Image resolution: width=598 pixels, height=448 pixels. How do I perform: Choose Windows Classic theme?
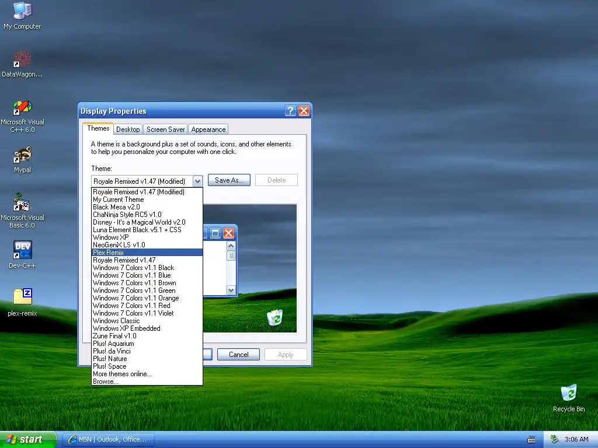tap(147, 321)
